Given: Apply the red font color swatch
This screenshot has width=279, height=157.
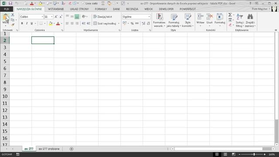Looking at the screenshot, I should 58,24.
